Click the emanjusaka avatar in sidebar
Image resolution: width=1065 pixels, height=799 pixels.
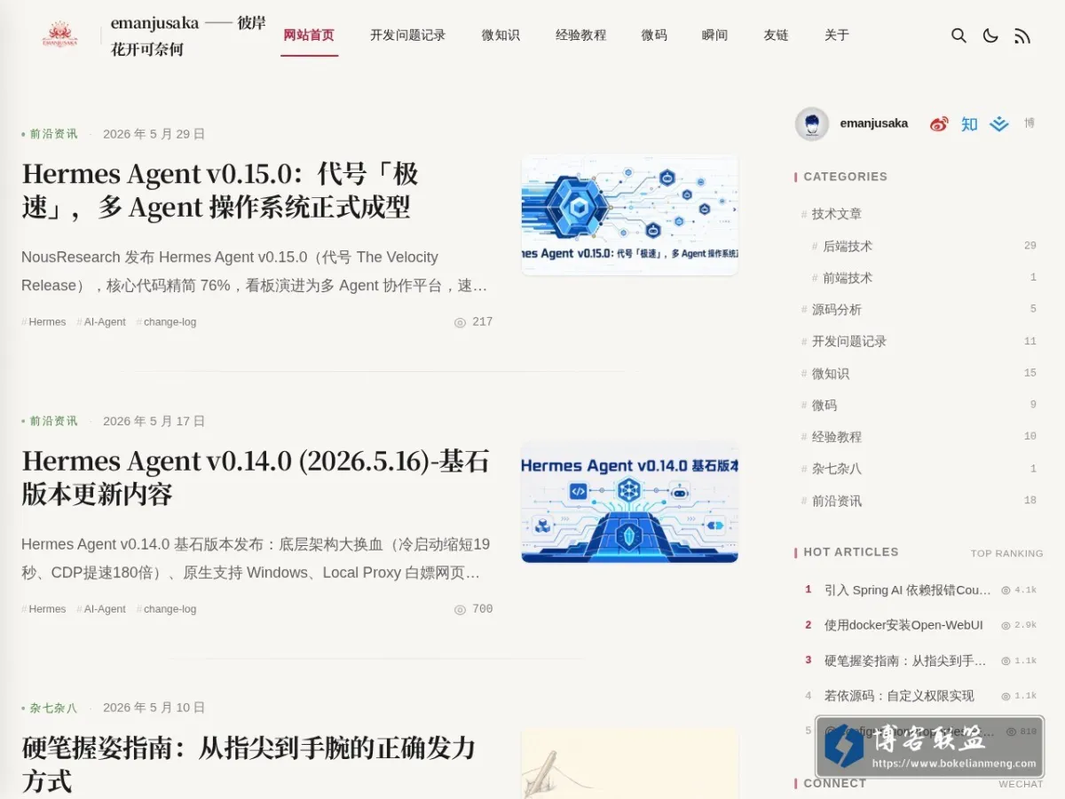coord(812,123)
